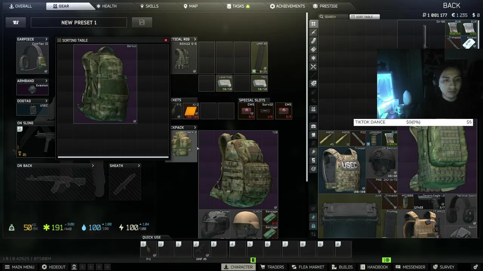
Task: Click the up-down sort arrows icon
Action: click(313, 234)
